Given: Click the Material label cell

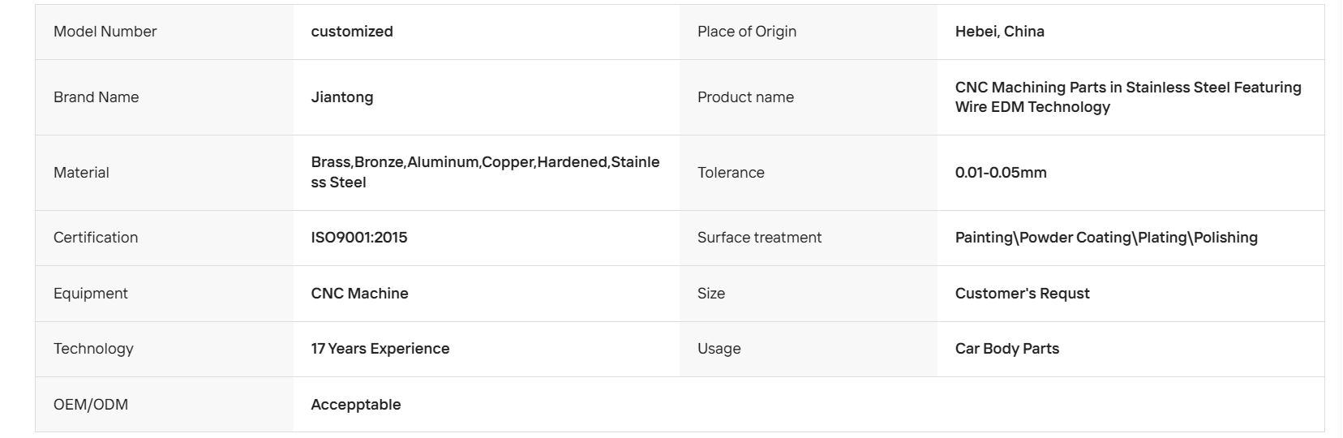Looking at the screenshot, I should [x=164, y=173].
